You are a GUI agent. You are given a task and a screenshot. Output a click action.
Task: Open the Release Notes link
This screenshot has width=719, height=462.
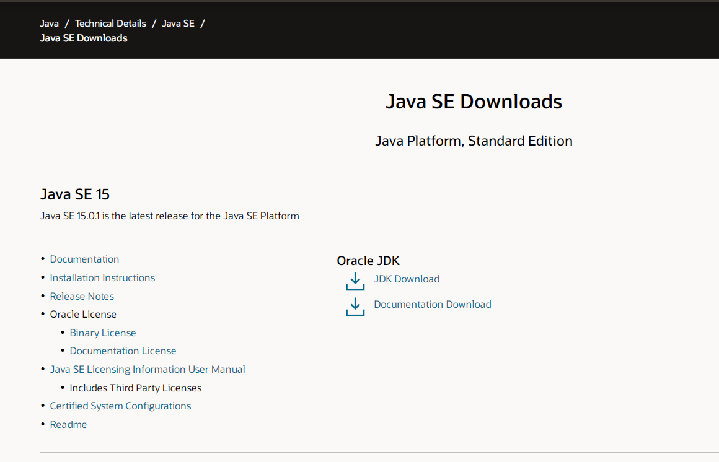[82, 296]
